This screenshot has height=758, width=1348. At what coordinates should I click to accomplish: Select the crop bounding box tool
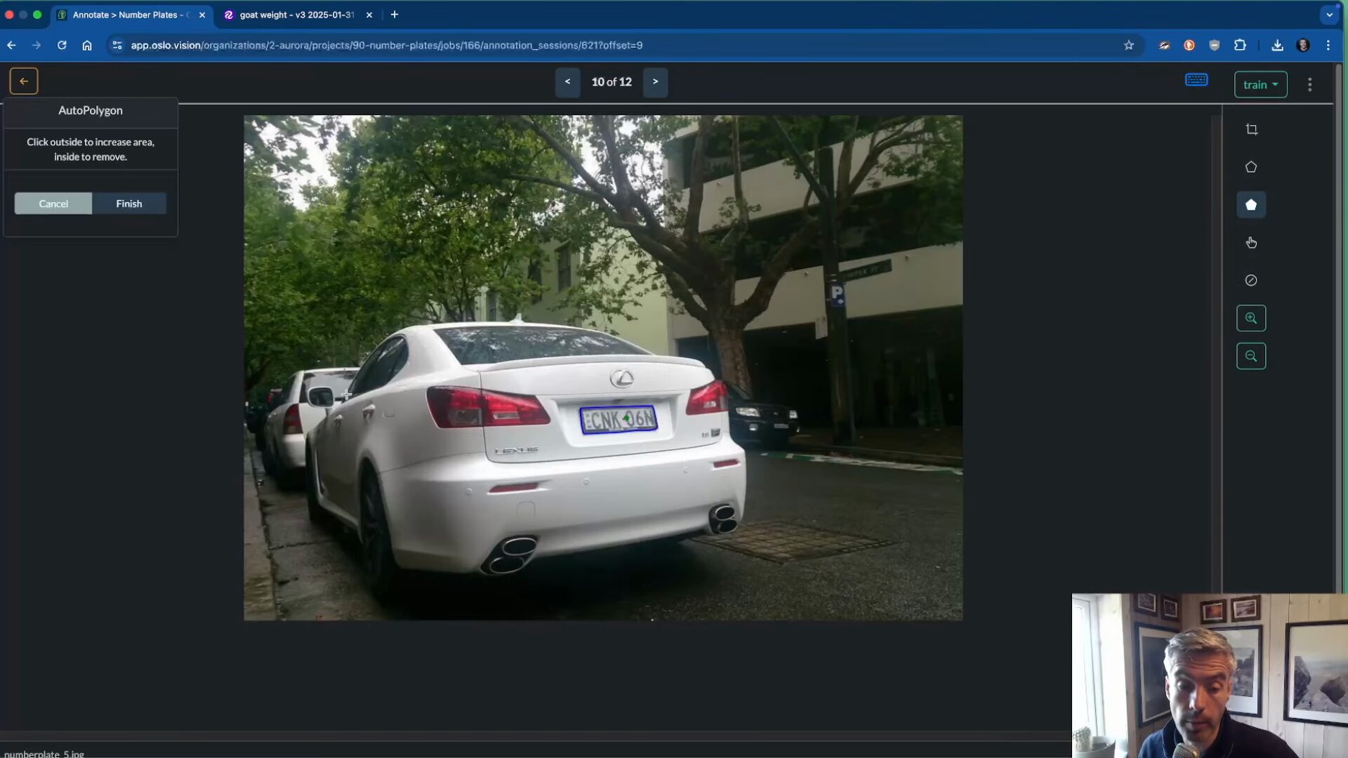1251,129
